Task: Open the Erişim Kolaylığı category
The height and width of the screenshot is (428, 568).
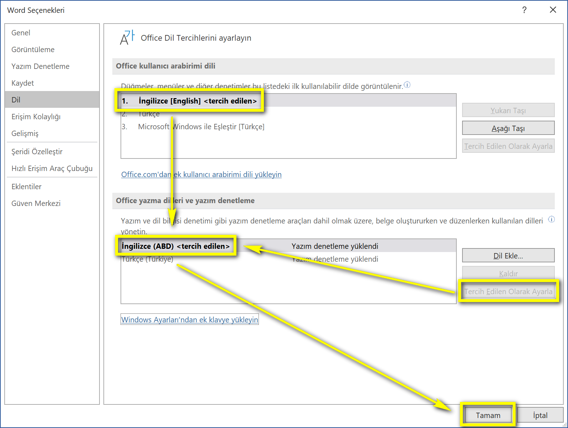Action: tap(52, 117)
